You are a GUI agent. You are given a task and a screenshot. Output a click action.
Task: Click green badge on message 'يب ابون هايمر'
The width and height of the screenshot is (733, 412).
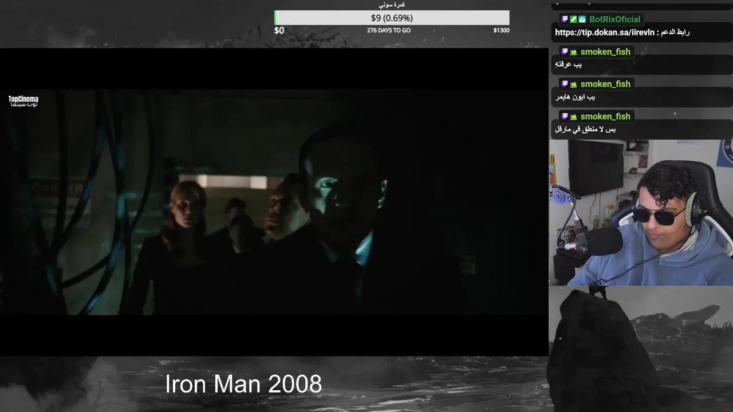point(573,84)
